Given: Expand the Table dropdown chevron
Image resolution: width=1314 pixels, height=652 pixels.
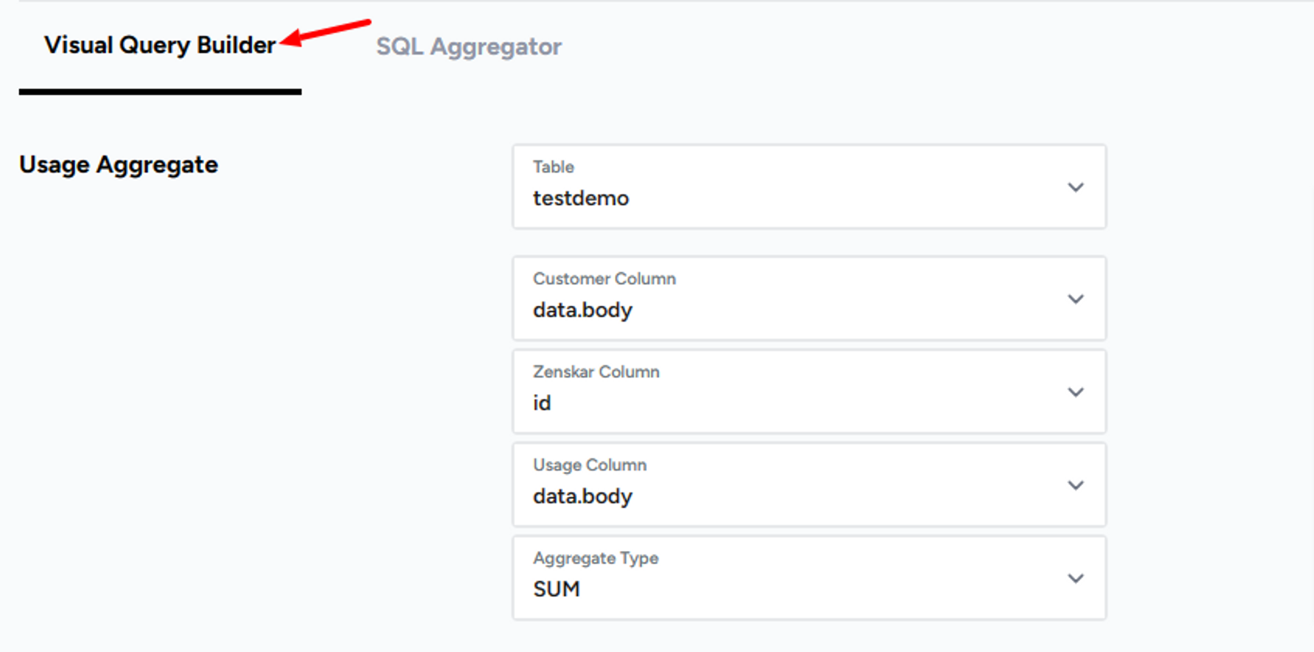Looking at the screenshot, I should [1076, 187].
